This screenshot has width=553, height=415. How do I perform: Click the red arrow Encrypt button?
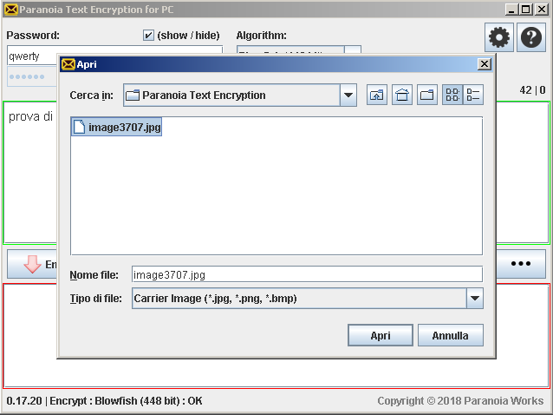33,264
